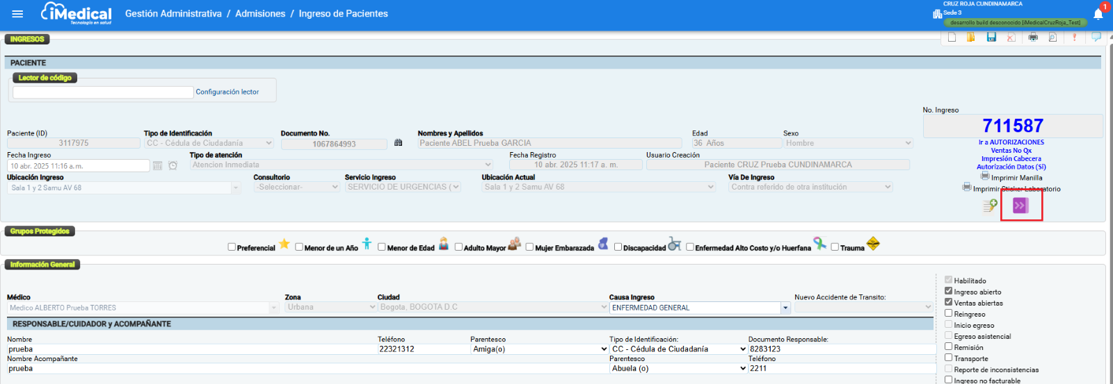This screenshot has width=1113, height=384.
Task: Open responsable Parentesco Amiga(o) dropdown
Action: coord(539,349)
